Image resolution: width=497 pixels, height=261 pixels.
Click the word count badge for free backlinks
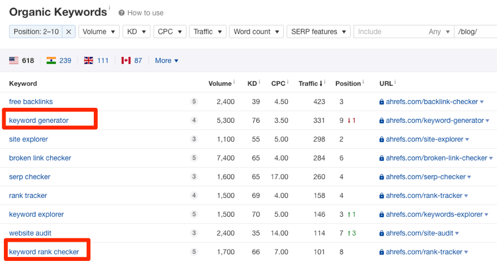194,102
